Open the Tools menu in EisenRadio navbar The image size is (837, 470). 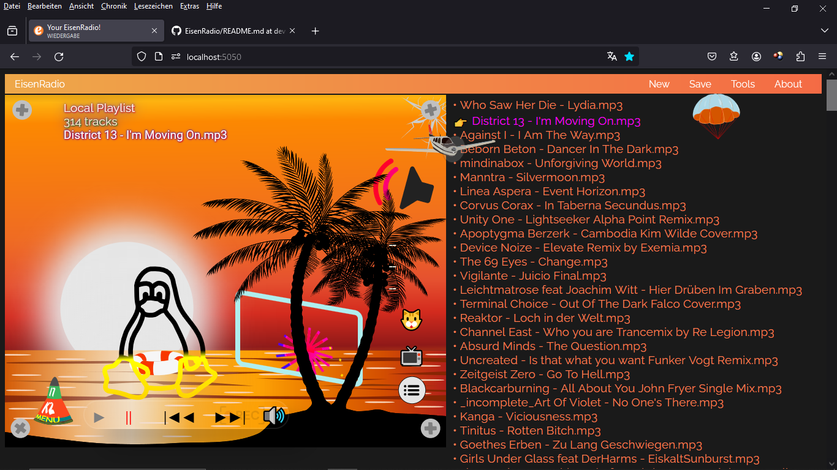tap(743, 84)
